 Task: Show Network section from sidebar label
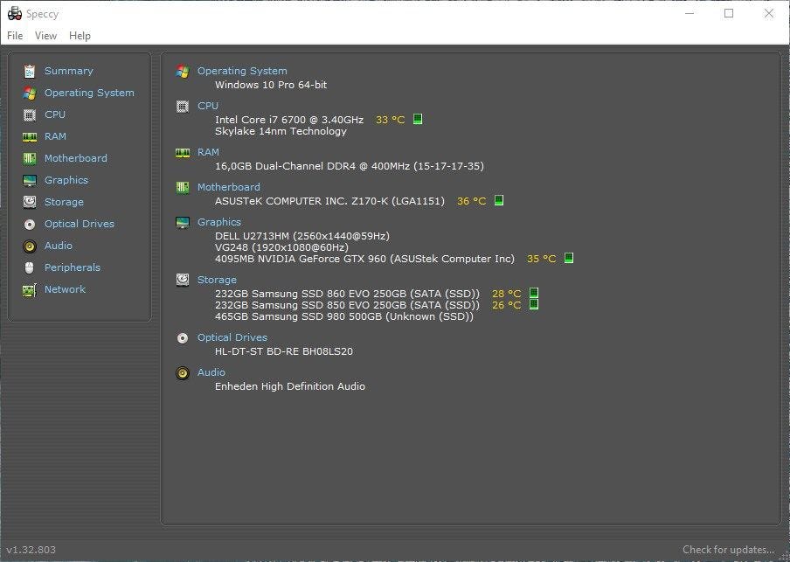point(65,289)
